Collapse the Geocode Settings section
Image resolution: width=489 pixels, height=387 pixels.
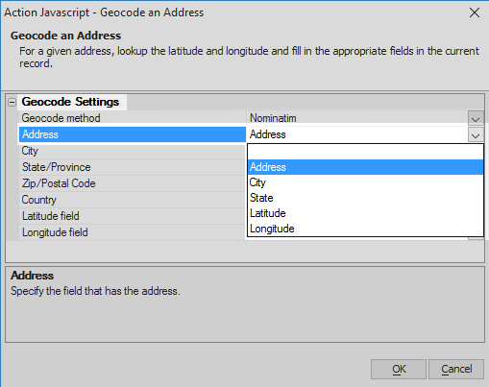(x=12, y=103)
